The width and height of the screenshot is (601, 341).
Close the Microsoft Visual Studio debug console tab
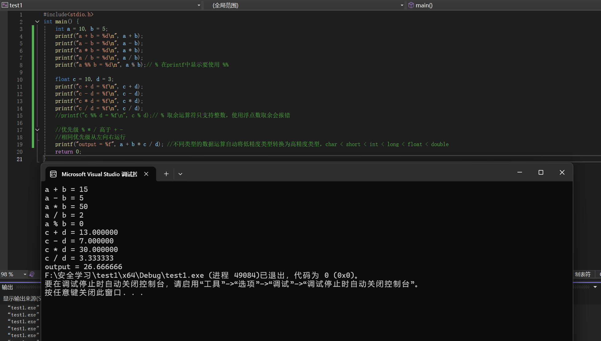[x=146, y=174]
